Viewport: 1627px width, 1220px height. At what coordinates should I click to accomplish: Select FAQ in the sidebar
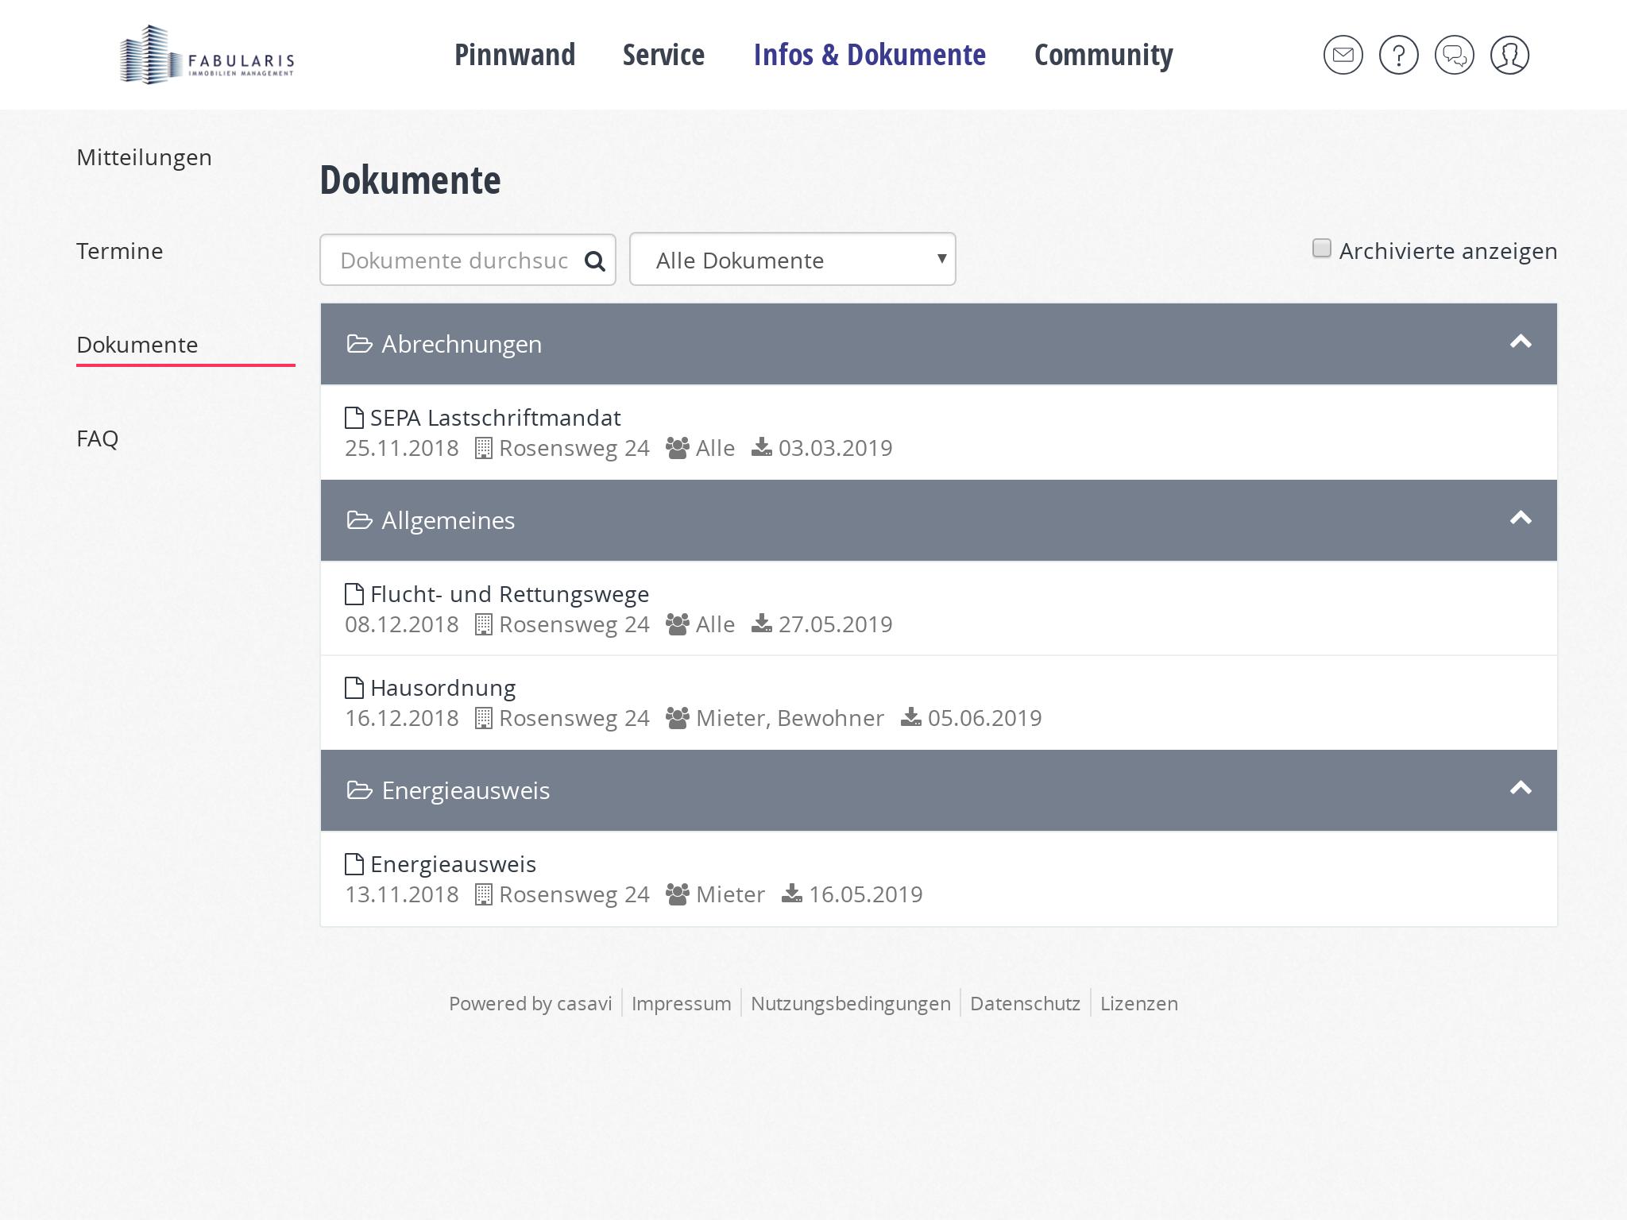(x=98, y=438)
